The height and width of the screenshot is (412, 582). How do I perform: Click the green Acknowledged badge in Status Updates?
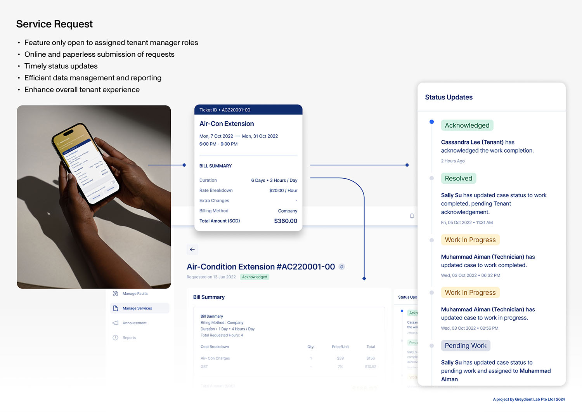(x=467, y=125)
